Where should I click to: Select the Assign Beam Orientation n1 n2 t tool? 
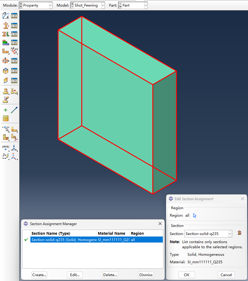(14, 51)
